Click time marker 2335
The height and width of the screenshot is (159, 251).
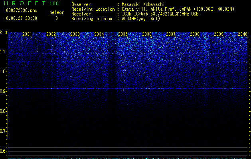(123, 34)
